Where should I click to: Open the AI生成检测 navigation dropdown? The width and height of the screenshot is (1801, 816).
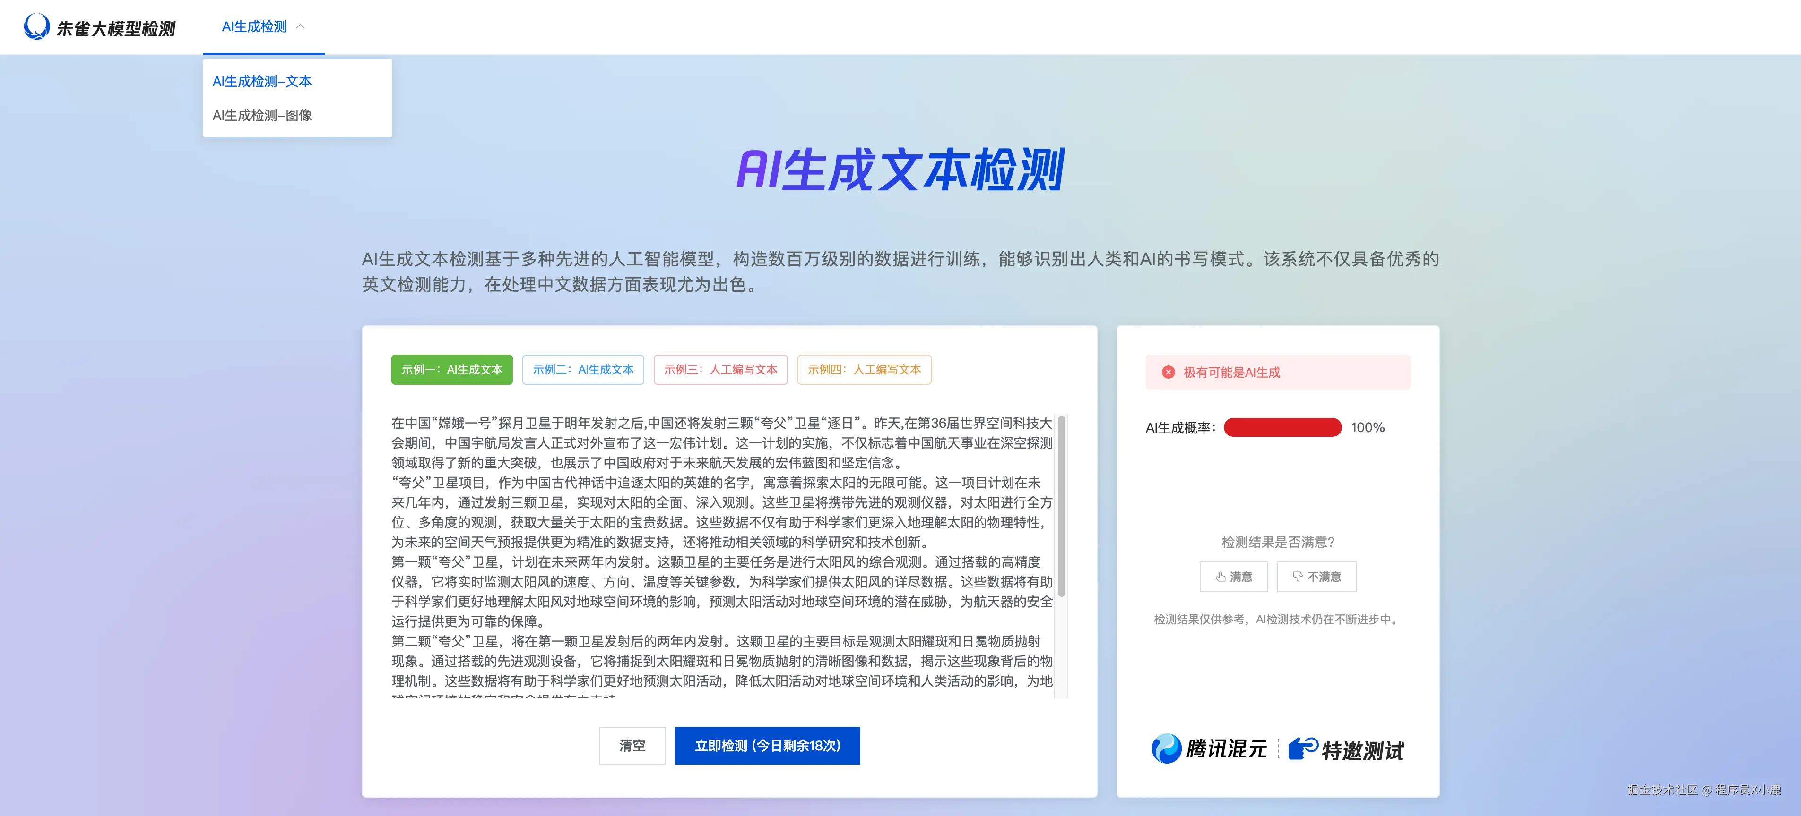coord(254,26)
